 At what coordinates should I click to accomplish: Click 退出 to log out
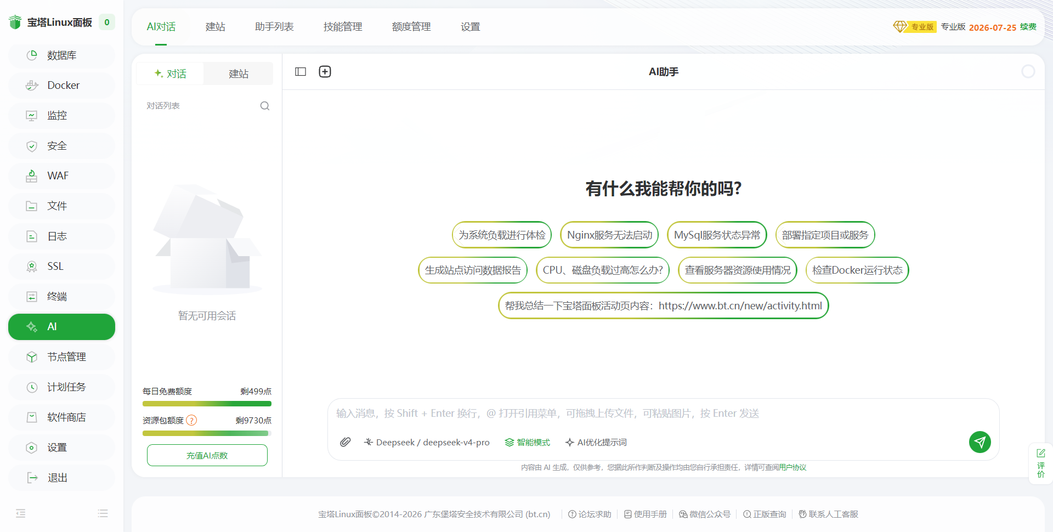point(61,478)
